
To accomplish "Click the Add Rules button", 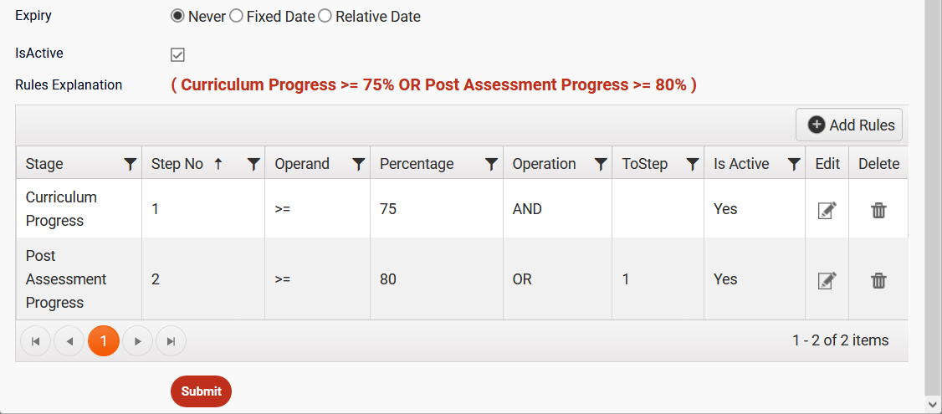I will pyautogui.click(x=850, y=125).
